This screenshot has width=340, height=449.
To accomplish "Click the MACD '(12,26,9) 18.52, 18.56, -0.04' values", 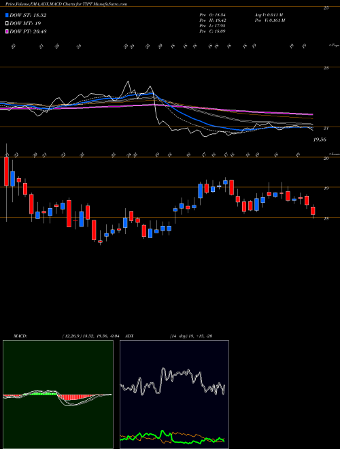I will click(92, 336).
